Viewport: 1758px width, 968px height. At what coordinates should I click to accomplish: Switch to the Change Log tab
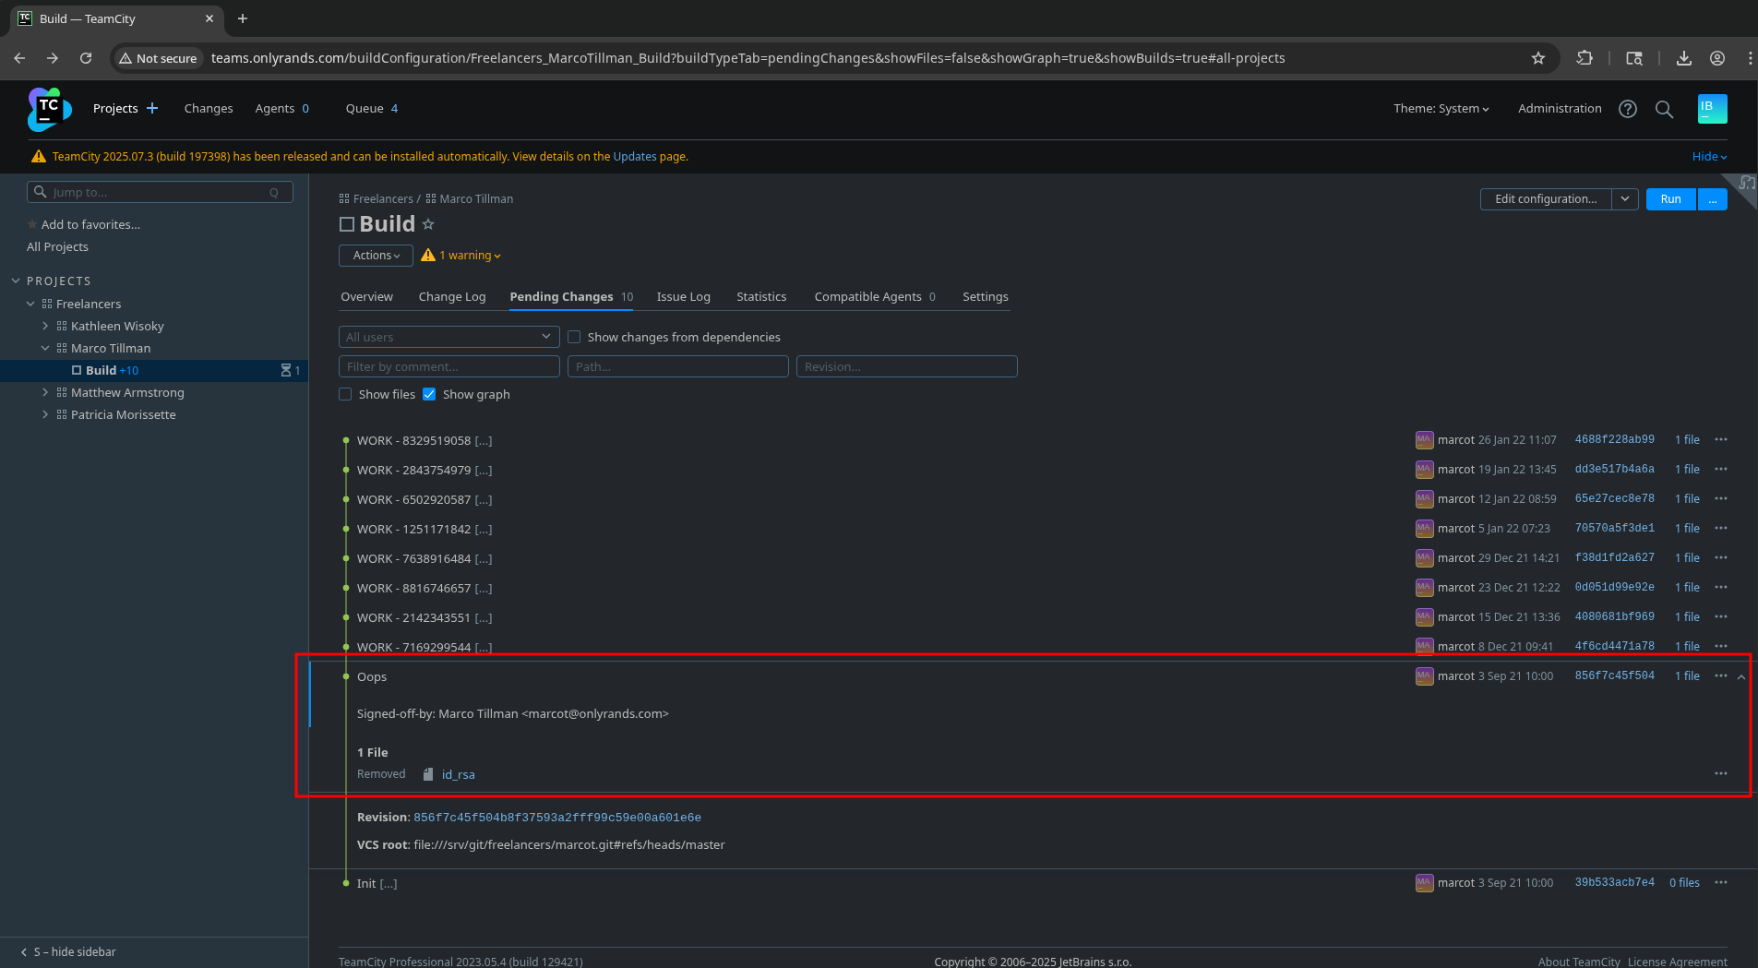tap(451, 296)
